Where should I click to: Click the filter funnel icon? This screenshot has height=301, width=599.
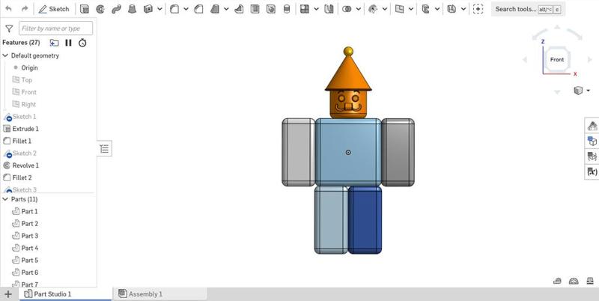click(9, 28)
